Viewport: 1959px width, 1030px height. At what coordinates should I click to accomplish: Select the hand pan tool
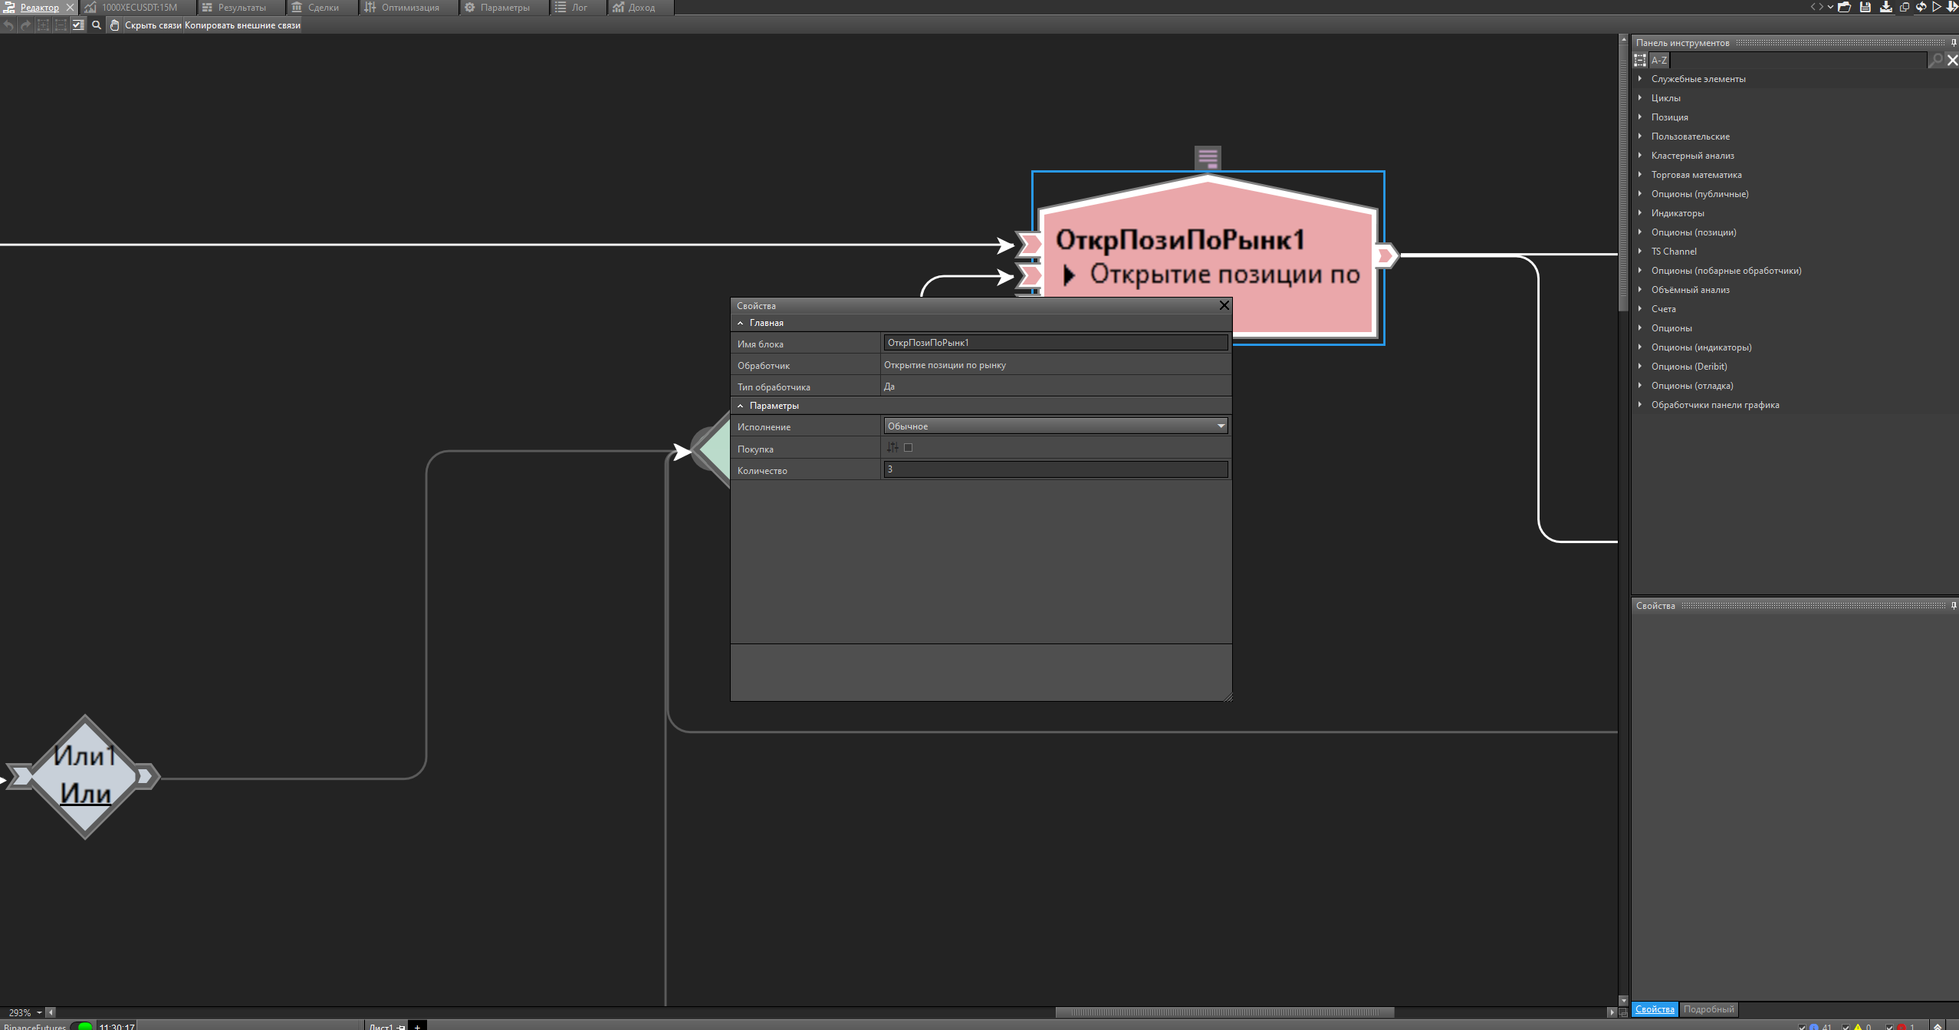[x=114, y=25]
